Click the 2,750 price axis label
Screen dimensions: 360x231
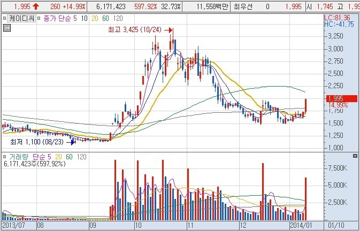point(336,61)
